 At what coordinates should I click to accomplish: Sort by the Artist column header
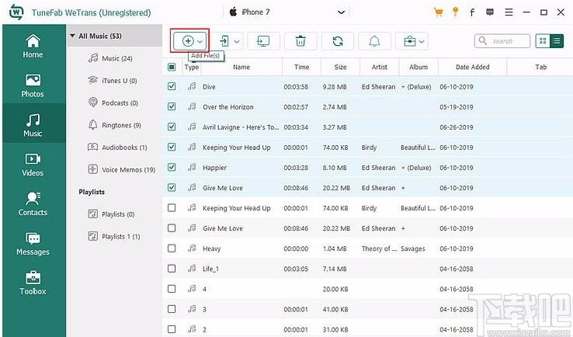(380, 67)
